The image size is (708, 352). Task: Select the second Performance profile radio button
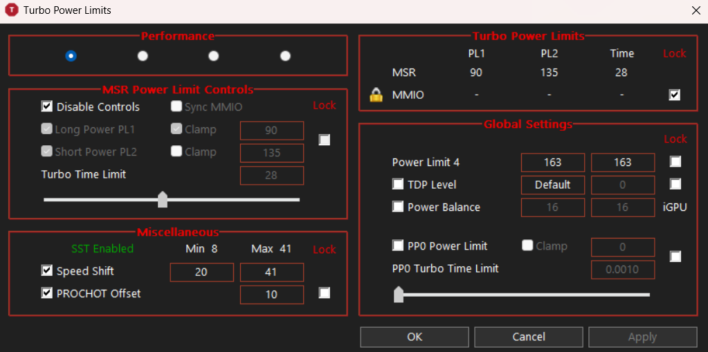pos(143,56)
